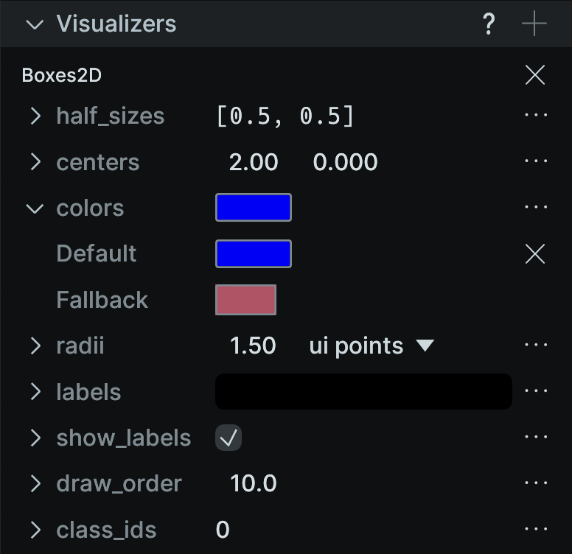Viewport: 572px width, 554px height.
Task: Open the labels more options menu
Action: pos(536,390)
